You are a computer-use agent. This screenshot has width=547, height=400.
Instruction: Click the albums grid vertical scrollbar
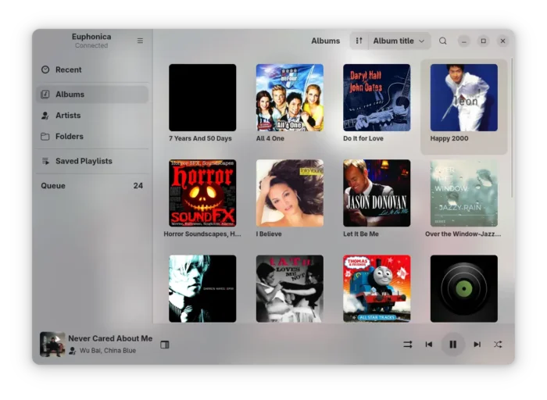[x=512, y=125]
